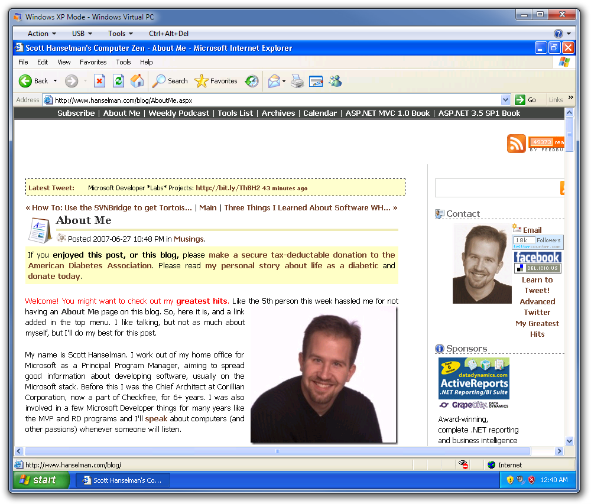Open the Calendar link
Screen dimensions: 591x504
tap(320, 113)
